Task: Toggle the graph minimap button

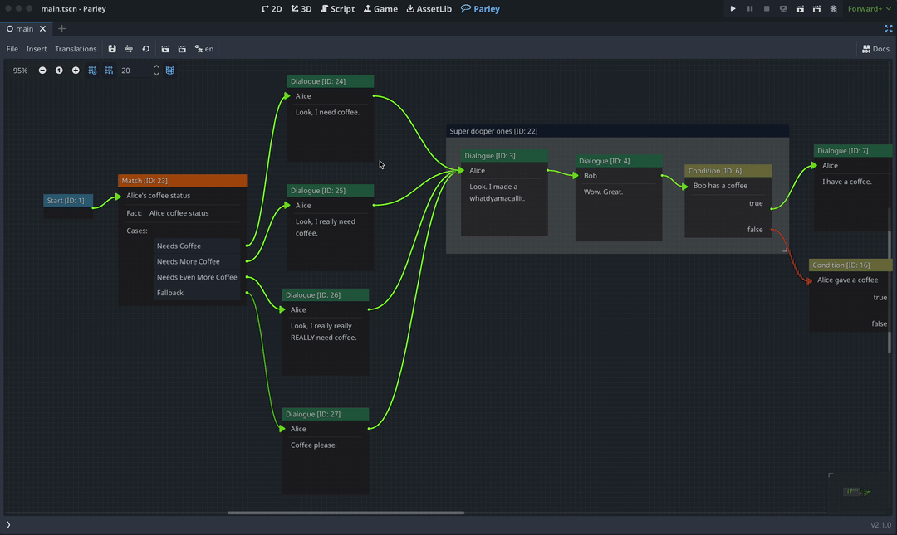Action: (x=170, y=71)
